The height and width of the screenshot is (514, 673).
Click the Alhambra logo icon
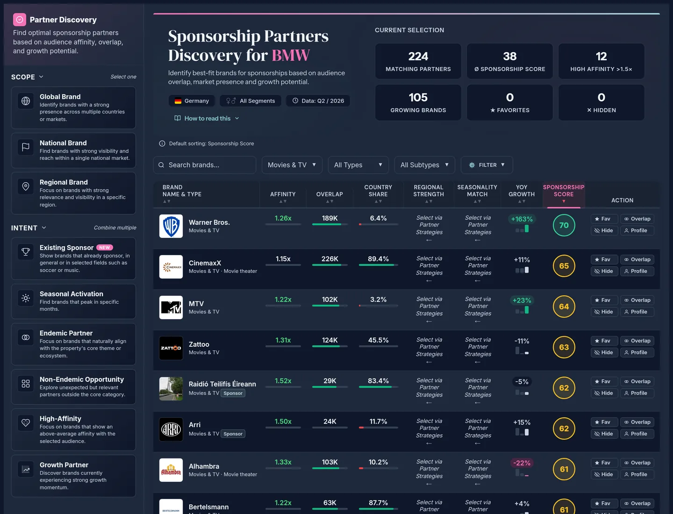click(x=171, y=470)
